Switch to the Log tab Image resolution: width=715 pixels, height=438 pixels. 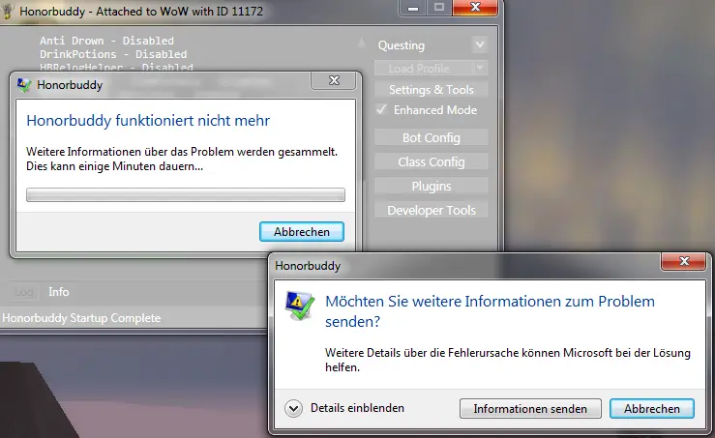pos(24,292)
